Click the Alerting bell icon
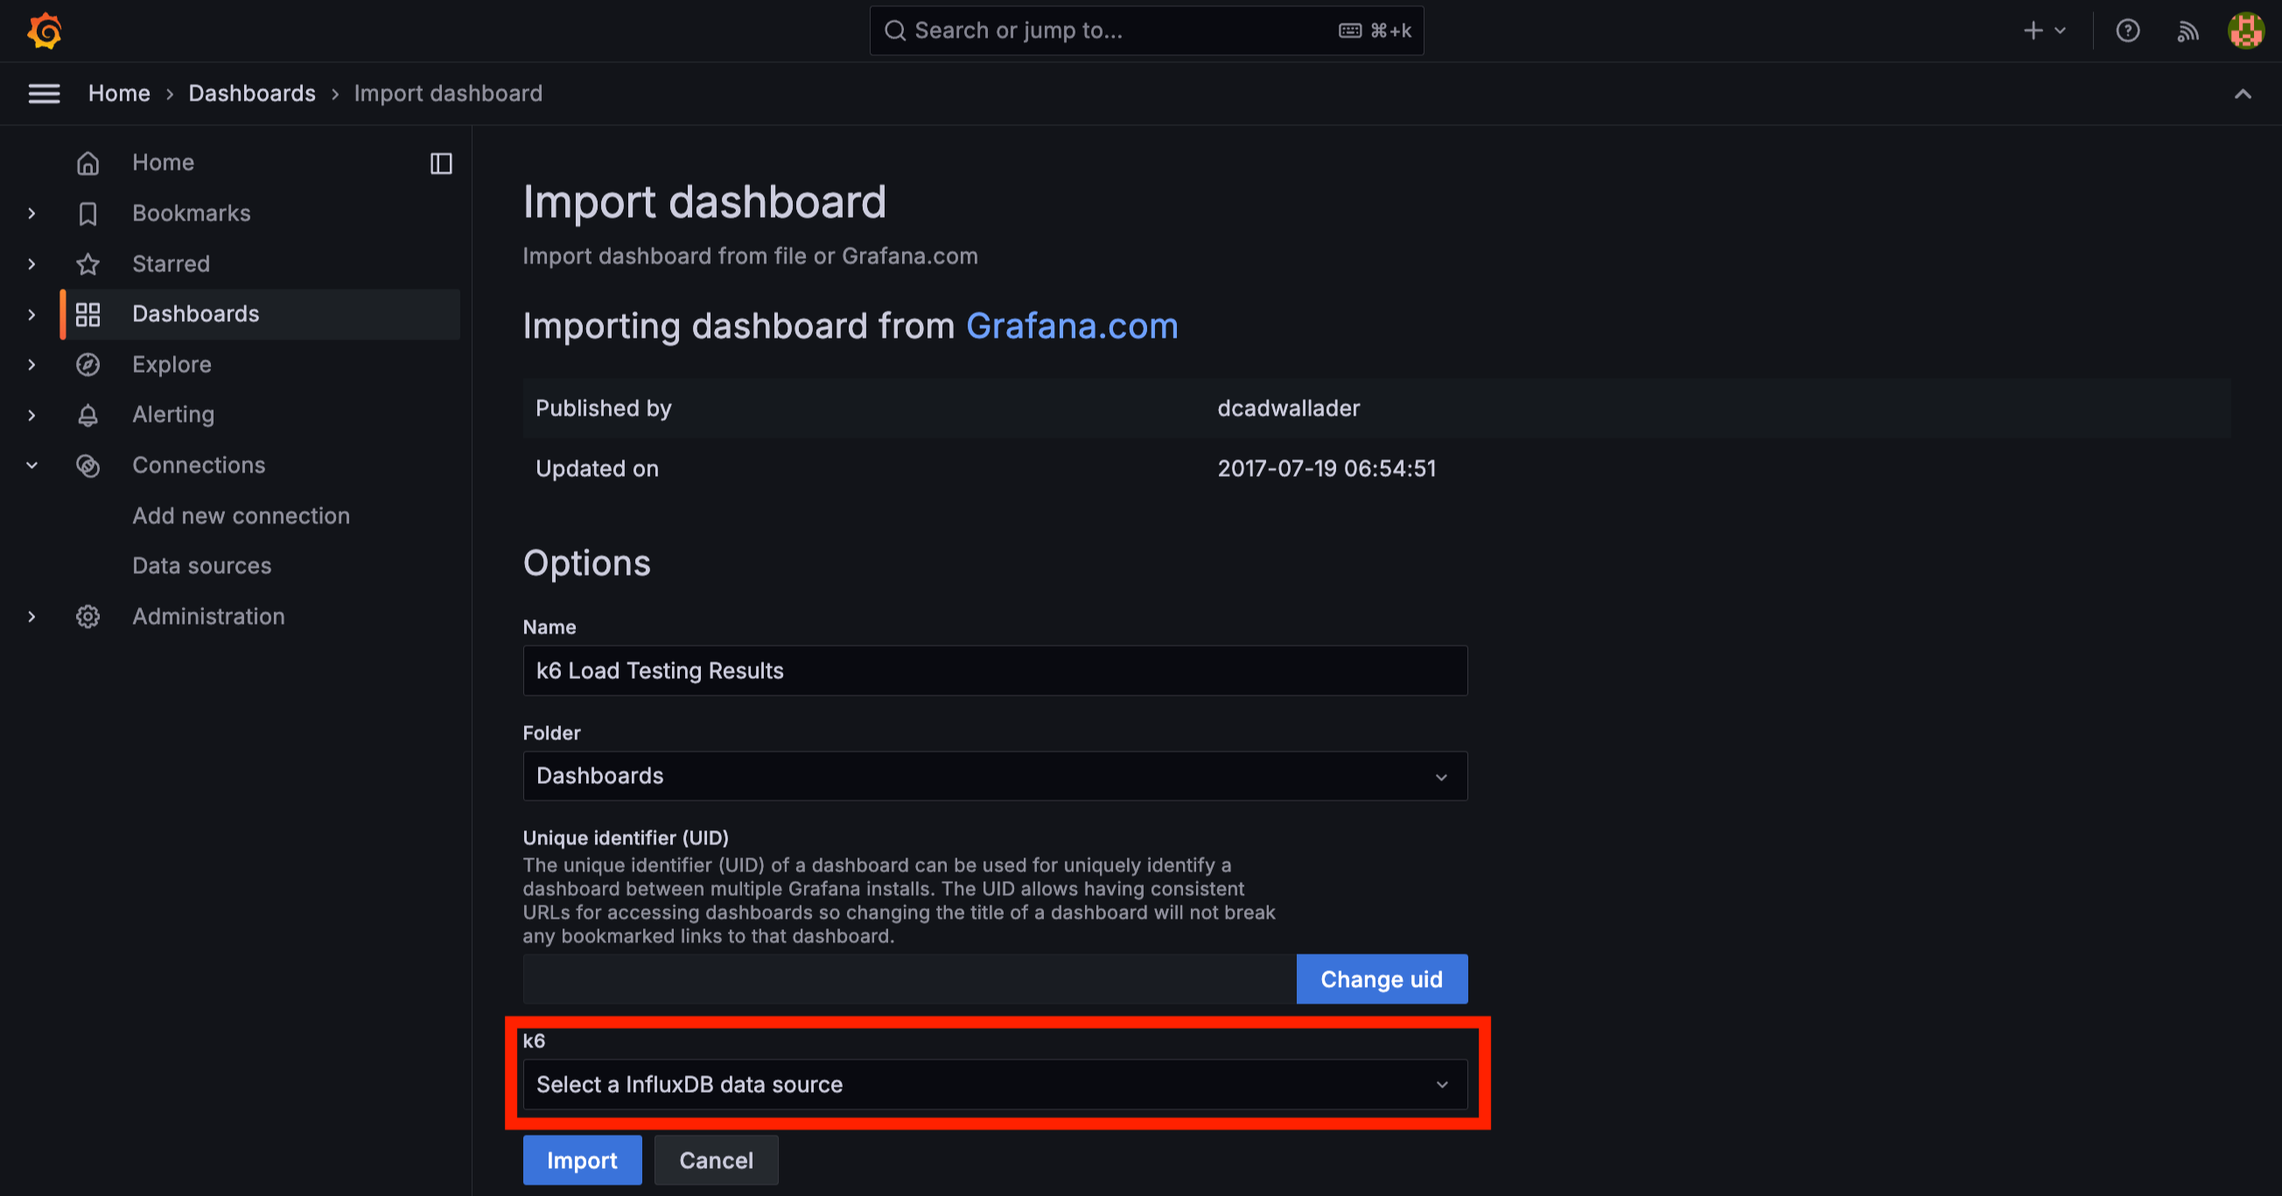 pos(87,416)
